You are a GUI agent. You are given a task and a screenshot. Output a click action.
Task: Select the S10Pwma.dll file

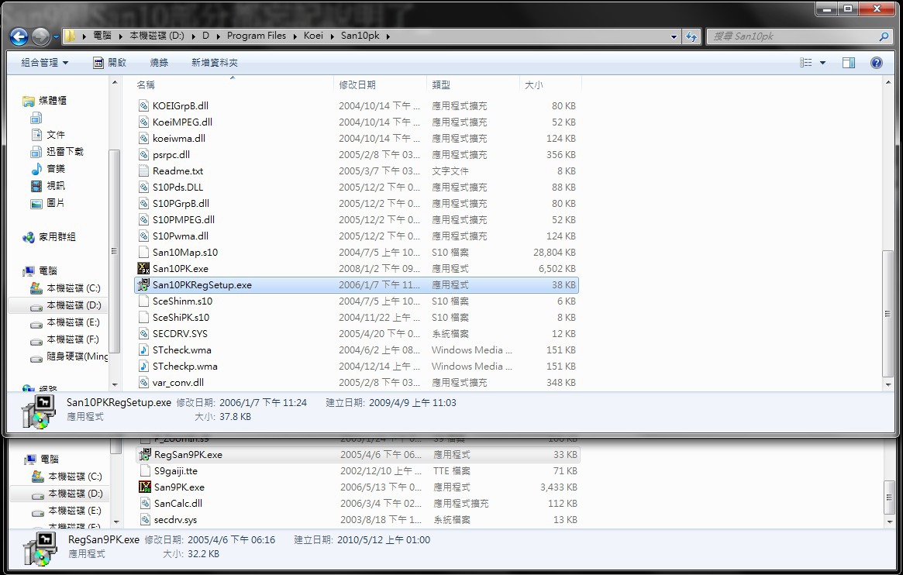(181, 236)
